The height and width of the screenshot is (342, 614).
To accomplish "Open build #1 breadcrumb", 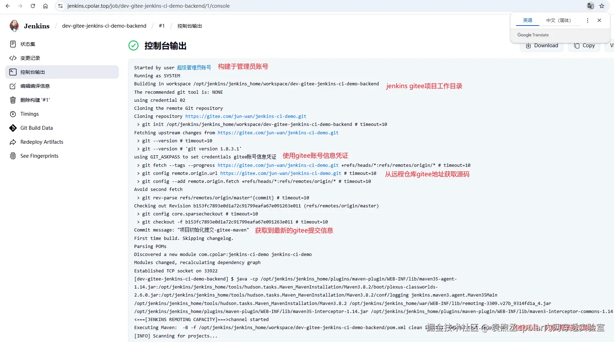I will click(x=161, y=26).
